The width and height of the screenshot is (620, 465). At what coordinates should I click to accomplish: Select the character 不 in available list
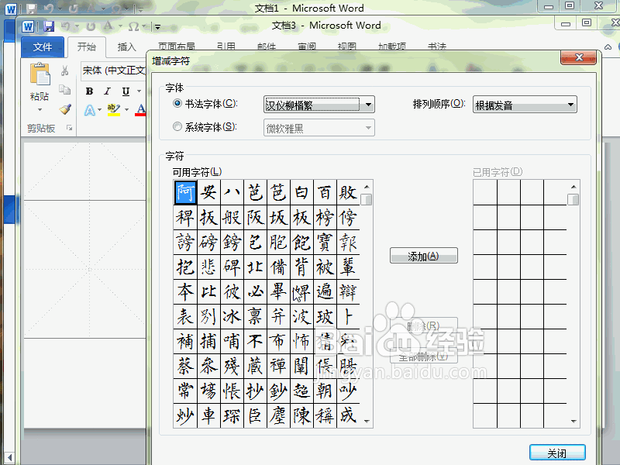[255, 342]
